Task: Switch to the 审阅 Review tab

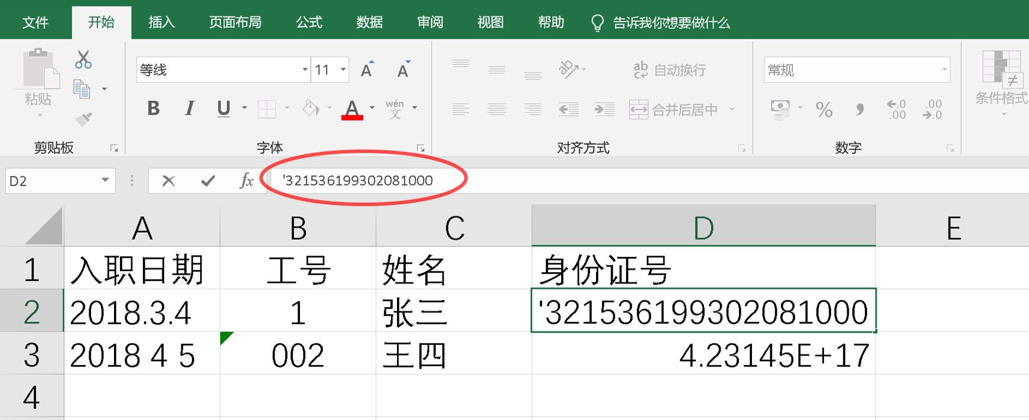Action: [430, 22]
